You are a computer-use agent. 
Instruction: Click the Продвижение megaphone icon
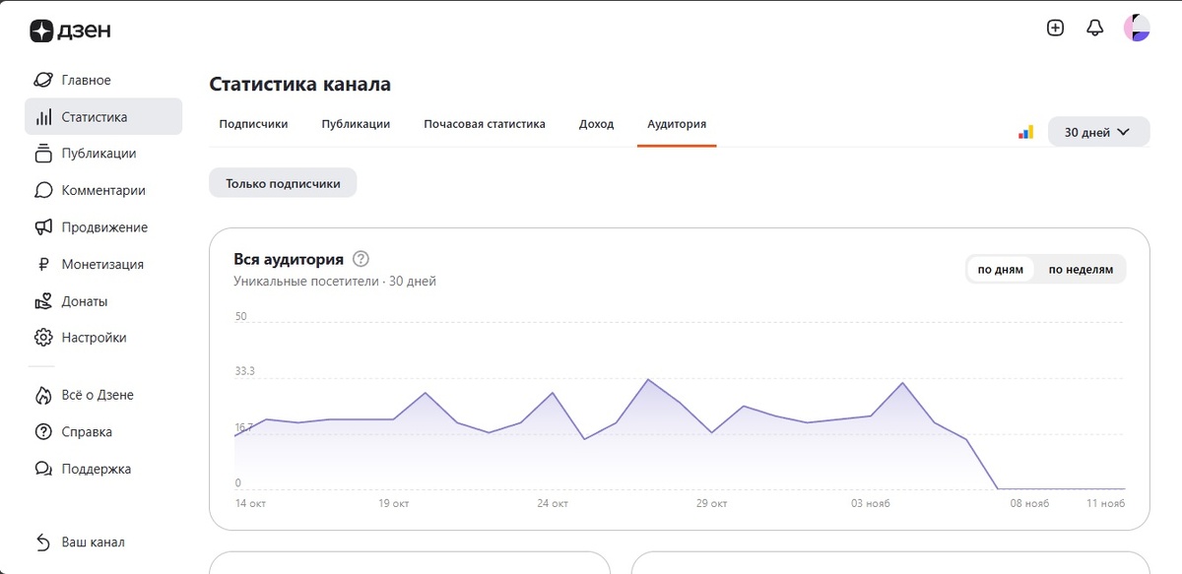pyautogui.click(x=43, y=227)
